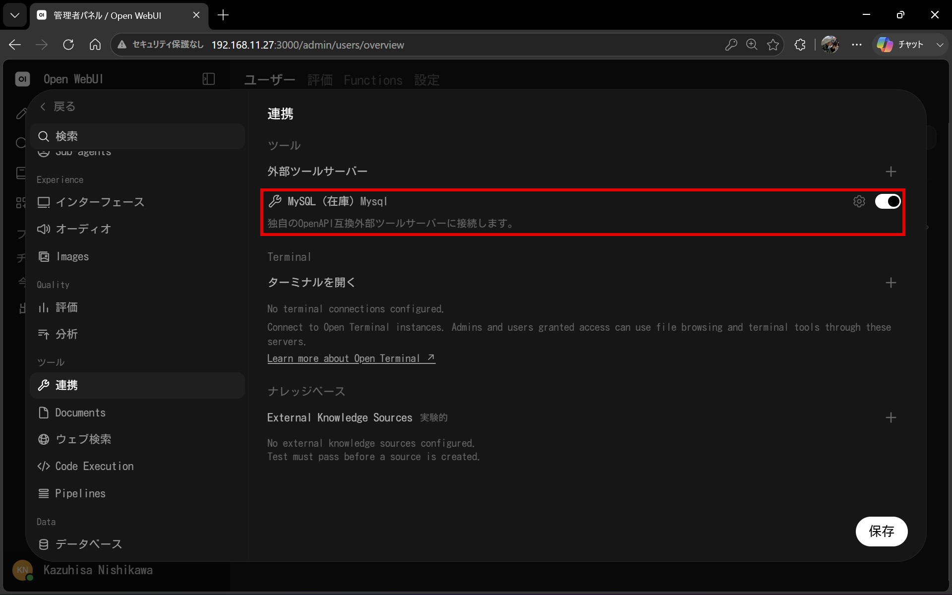Click the External Knowledge Sources label
The width and height of the screenshot is (952, 595).
[340, 417]
